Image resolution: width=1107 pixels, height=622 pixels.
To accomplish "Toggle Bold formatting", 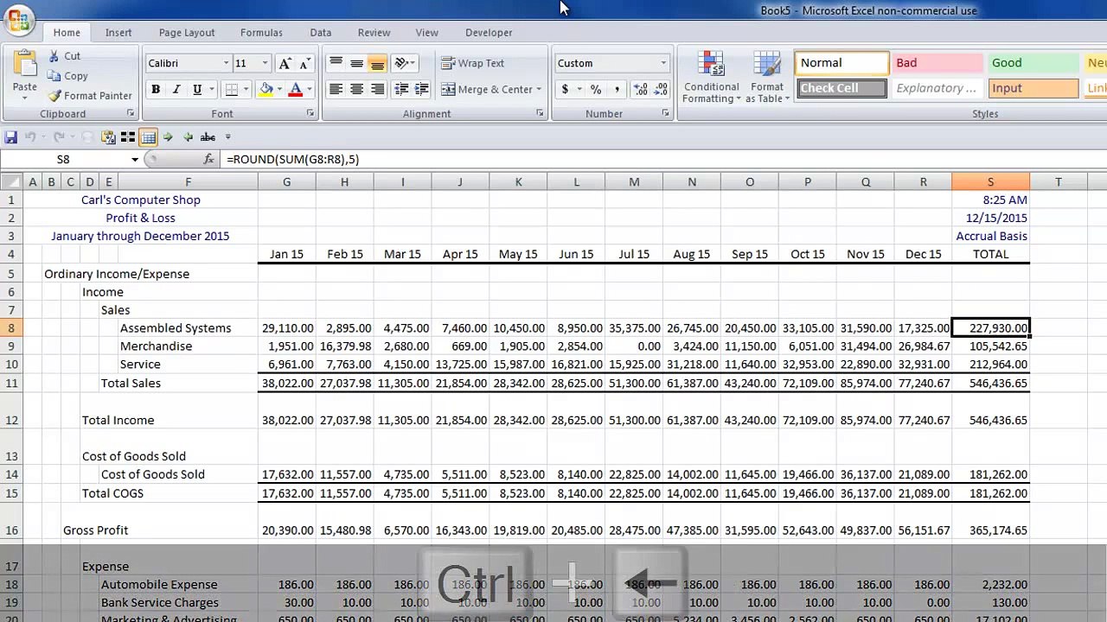I will click(156, 89).
